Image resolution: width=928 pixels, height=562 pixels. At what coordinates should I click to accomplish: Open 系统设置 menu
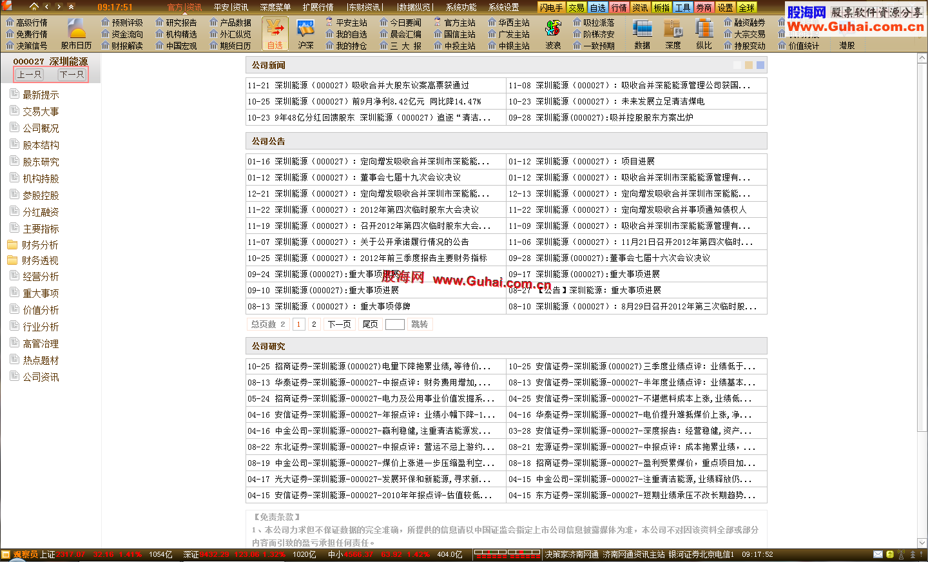503,7
